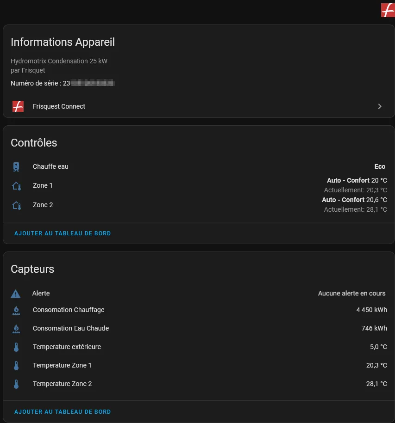Click the 4 450 kWh heating consumption value
Image resolution: width=395 pixels, height=423 pixels.
coord(371,310)
